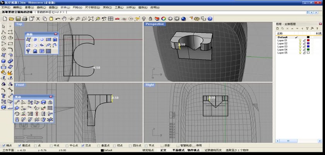Toggle the 中点 osnap checkbox
Viewport: 325px width, 155px height.
click(51, 146)
